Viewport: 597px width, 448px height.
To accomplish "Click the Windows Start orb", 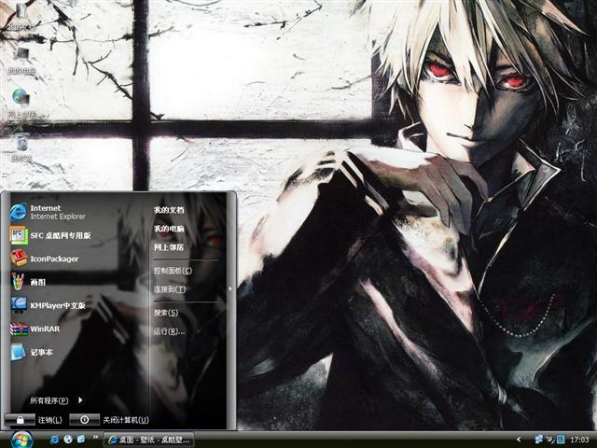I will [x=21, y=440].
